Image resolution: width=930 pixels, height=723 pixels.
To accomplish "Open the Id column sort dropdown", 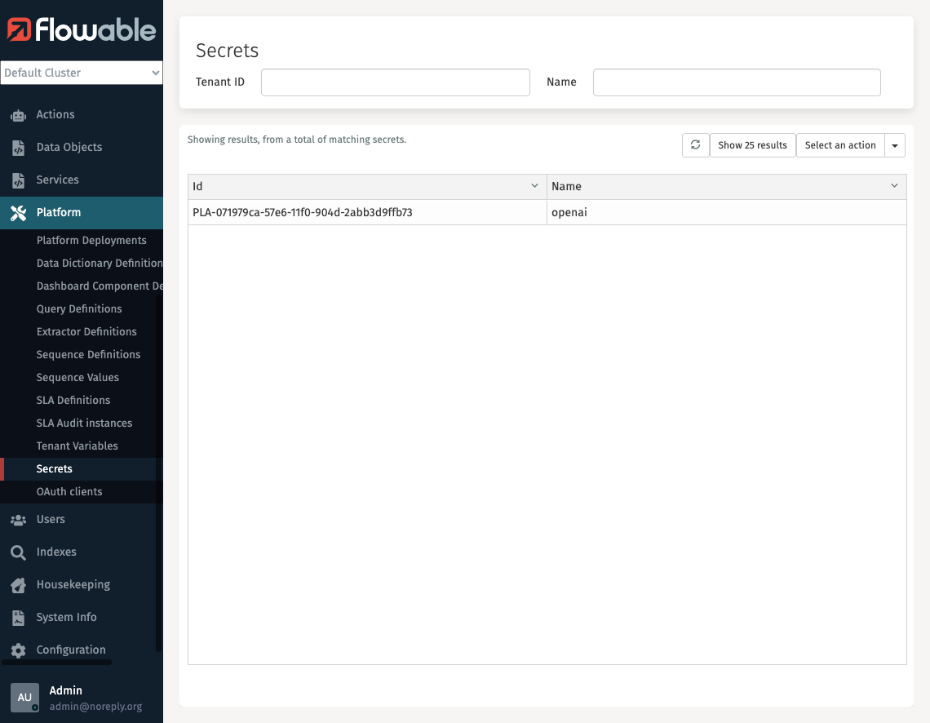I will click(534, 186).
